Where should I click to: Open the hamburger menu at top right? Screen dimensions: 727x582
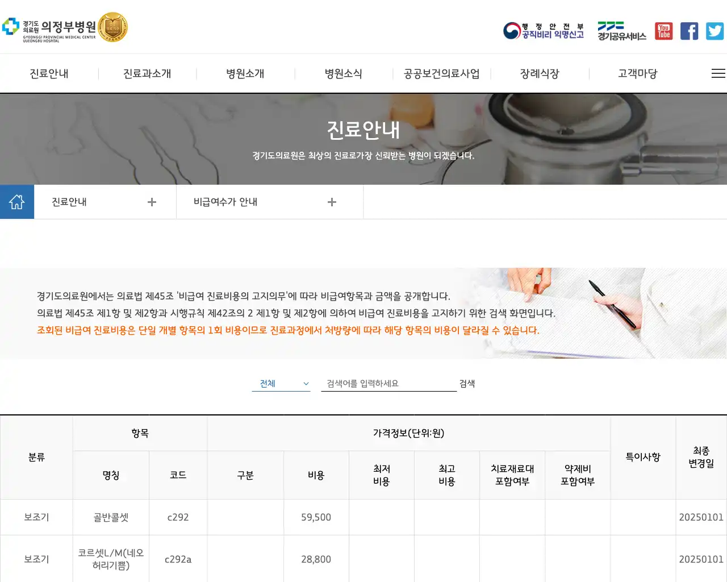click(x=718, y=73)
